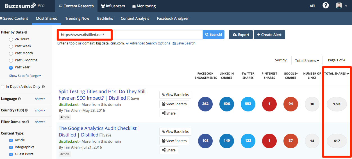Select the Past Week date filter
The width and height of the screenshot is (352, 159).
coord(11,46)
